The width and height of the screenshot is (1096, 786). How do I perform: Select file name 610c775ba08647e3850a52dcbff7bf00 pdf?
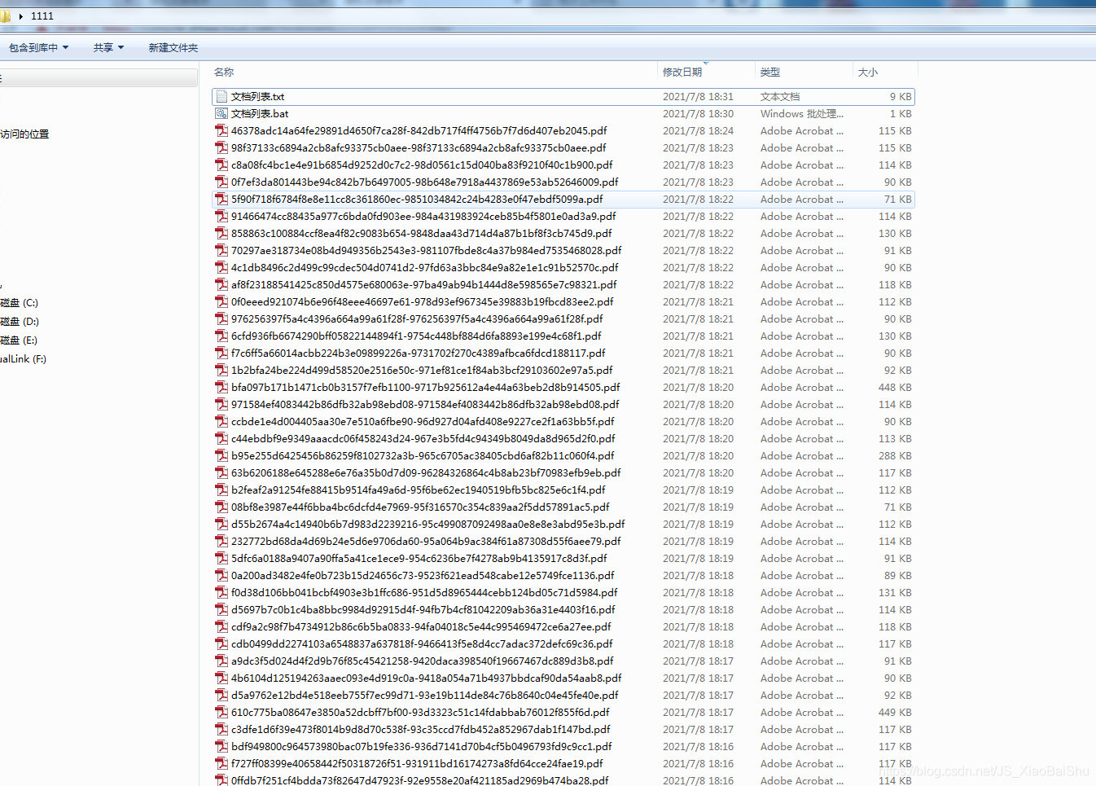[420, 712]
